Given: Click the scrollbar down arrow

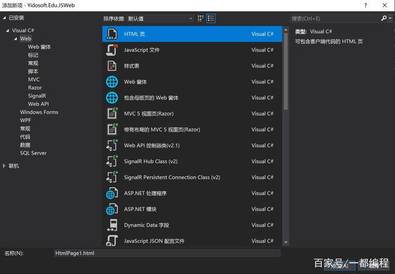Looking at the screenshot, I should click(x=286, y=243).
